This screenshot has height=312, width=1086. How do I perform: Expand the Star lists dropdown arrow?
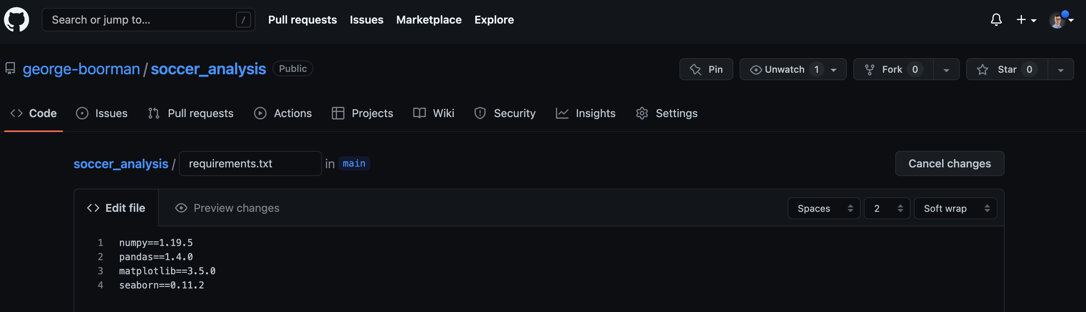(1061, 70)
